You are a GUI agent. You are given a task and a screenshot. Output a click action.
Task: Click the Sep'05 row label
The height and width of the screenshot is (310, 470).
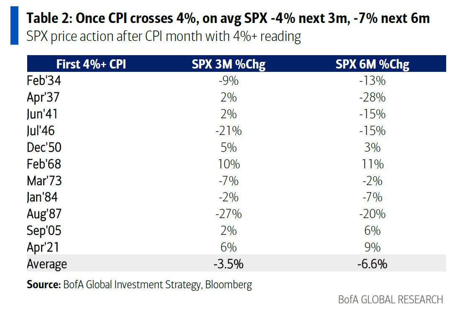tap(44, 231)
